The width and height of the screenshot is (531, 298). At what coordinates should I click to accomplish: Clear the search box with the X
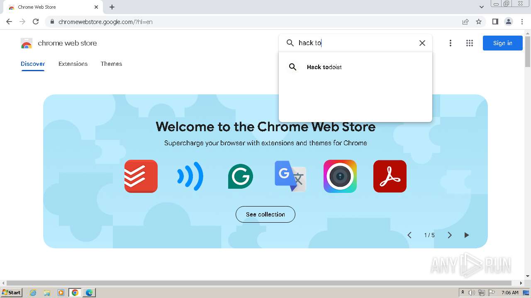(x=422, y=43)
